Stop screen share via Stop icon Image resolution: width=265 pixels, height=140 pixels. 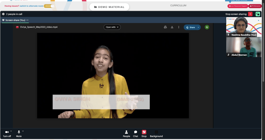click(x=144, y=134)
